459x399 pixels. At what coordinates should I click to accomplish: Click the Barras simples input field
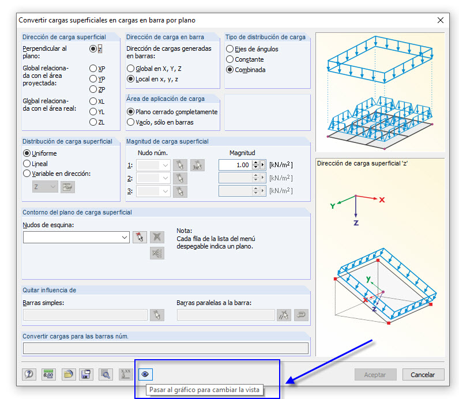coord(85,315)
